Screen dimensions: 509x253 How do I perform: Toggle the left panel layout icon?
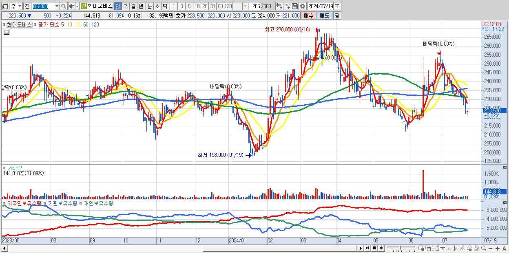pos(5,6)
